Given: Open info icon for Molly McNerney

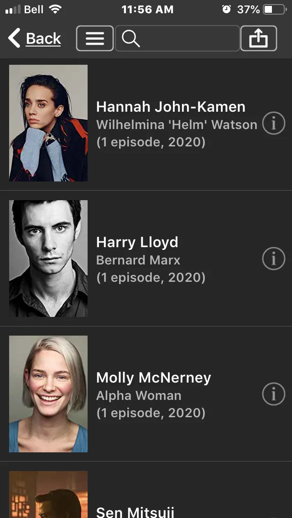Looking at the screenshot, I should 273,394.
